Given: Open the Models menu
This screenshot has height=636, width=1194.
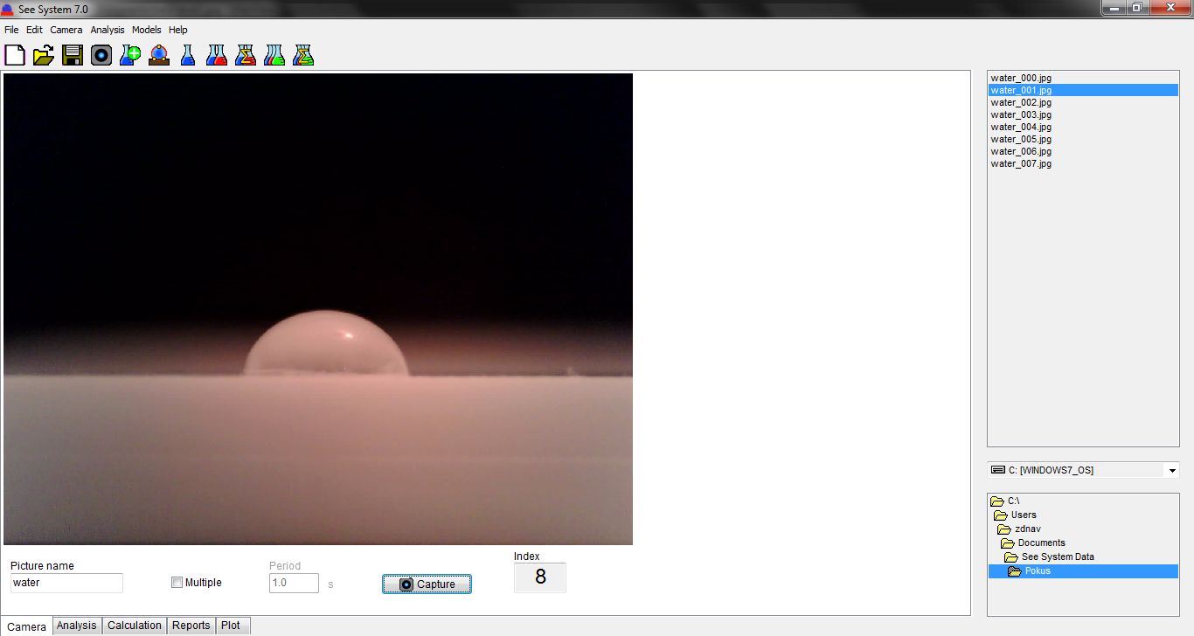Looking at the screenshot, I should coord(147,30).
